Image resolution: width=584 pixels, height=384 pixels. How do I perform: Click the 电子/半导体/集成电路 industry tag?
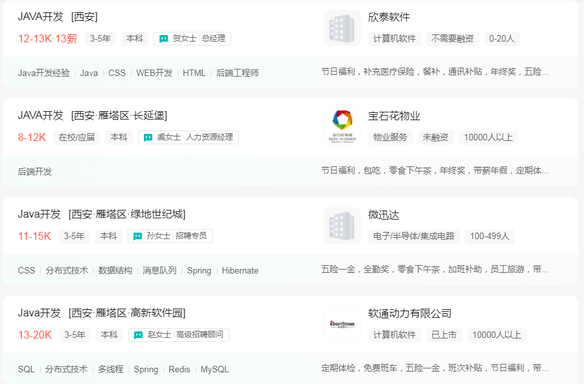click(414, 236)
